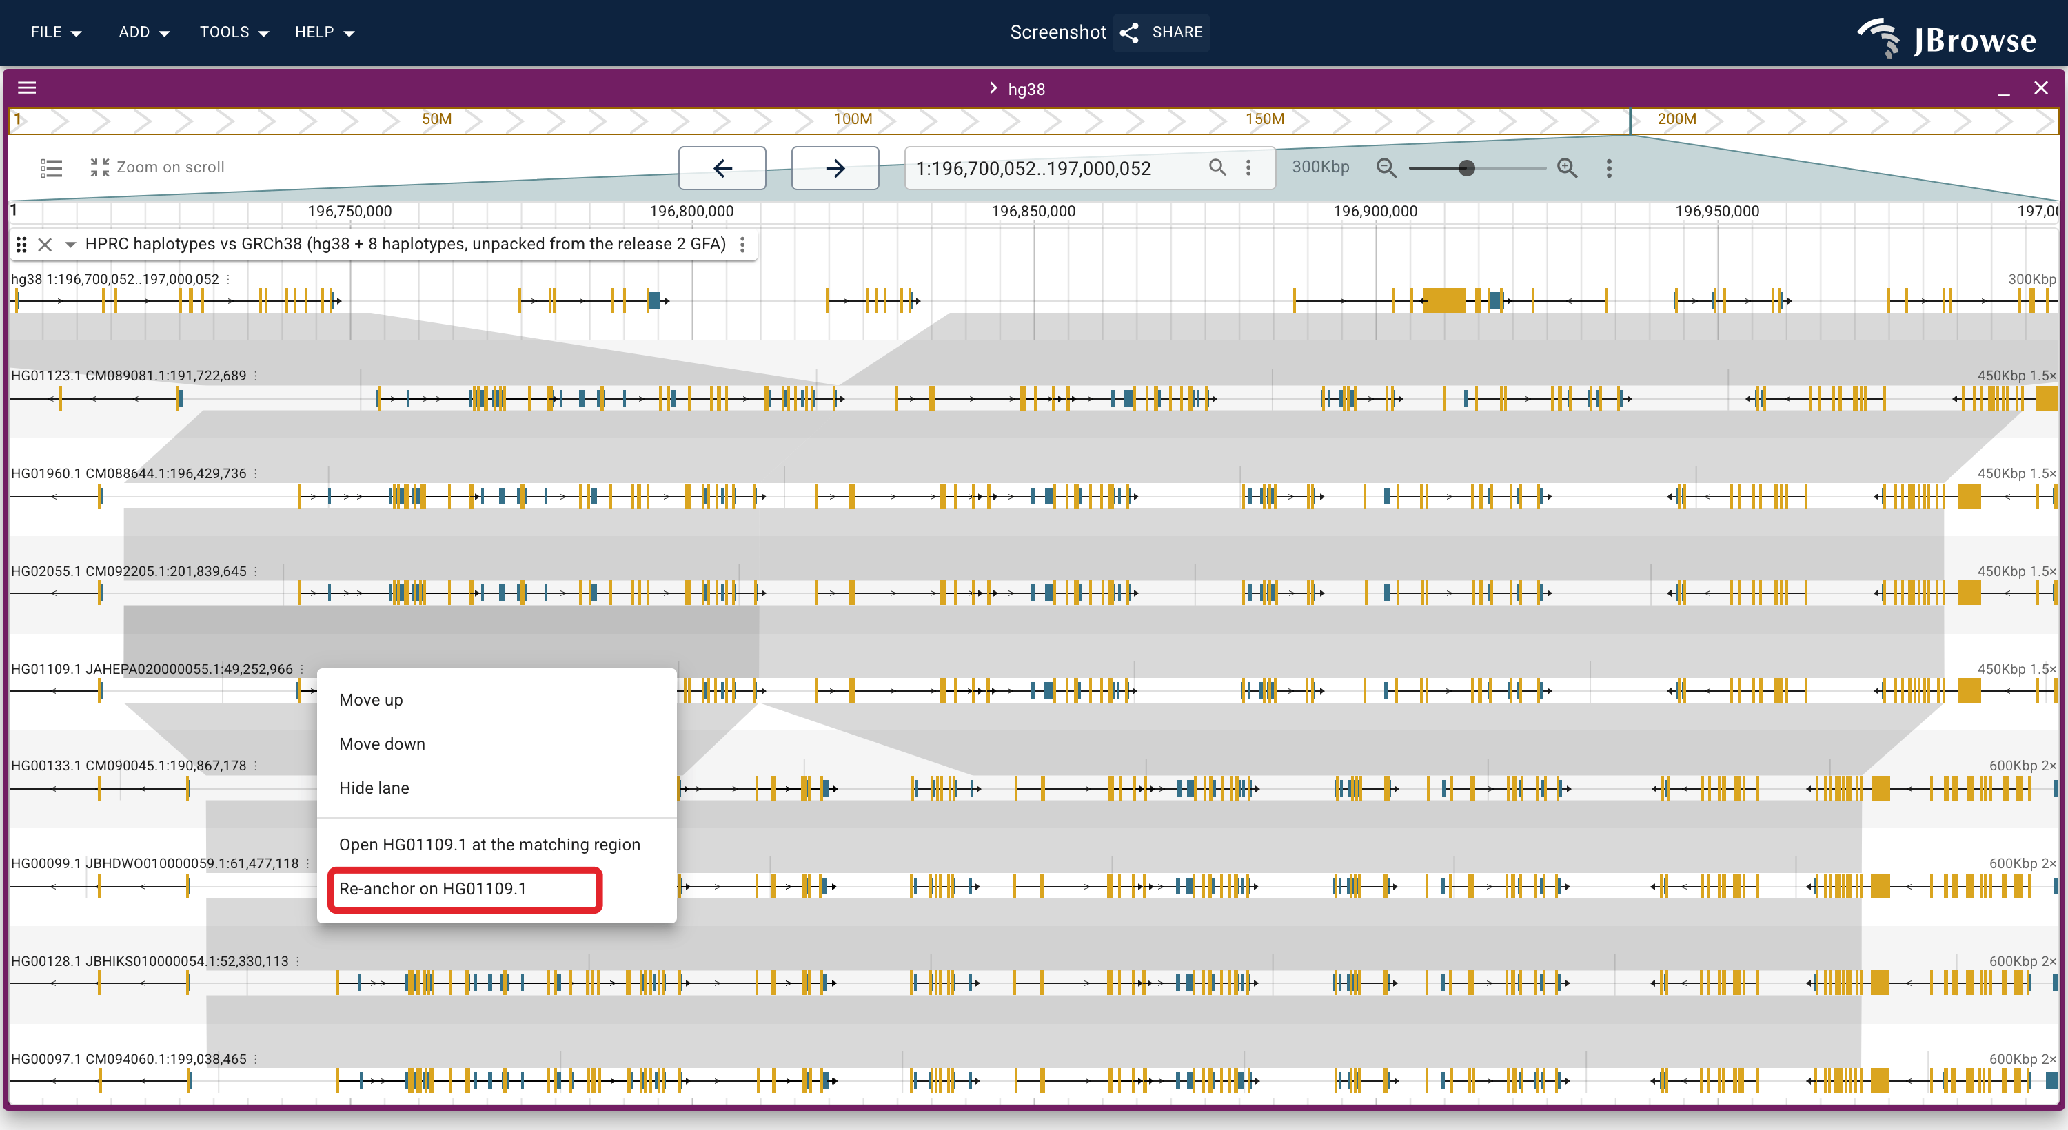Toggle Zoom on scroll
Screen dimensions: 2068x1130
[156, 167]
